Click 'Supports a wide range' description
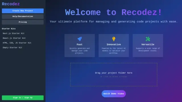Image resolution: width=182 pixels, height=102 pixels. tap(148, 50)
